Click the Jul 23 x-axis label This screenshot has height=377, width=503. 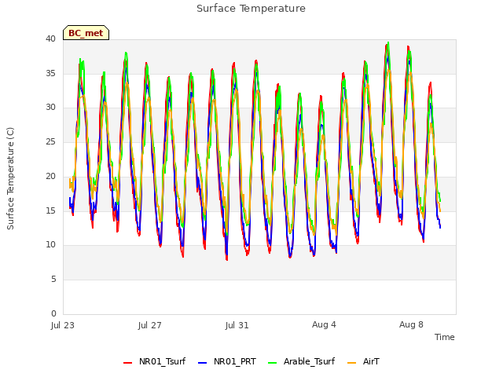[x=63, y=325]
